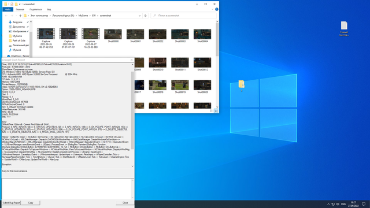Screen dimensions: 370x208
Task: Open volume tray icon
Action: 338,204
